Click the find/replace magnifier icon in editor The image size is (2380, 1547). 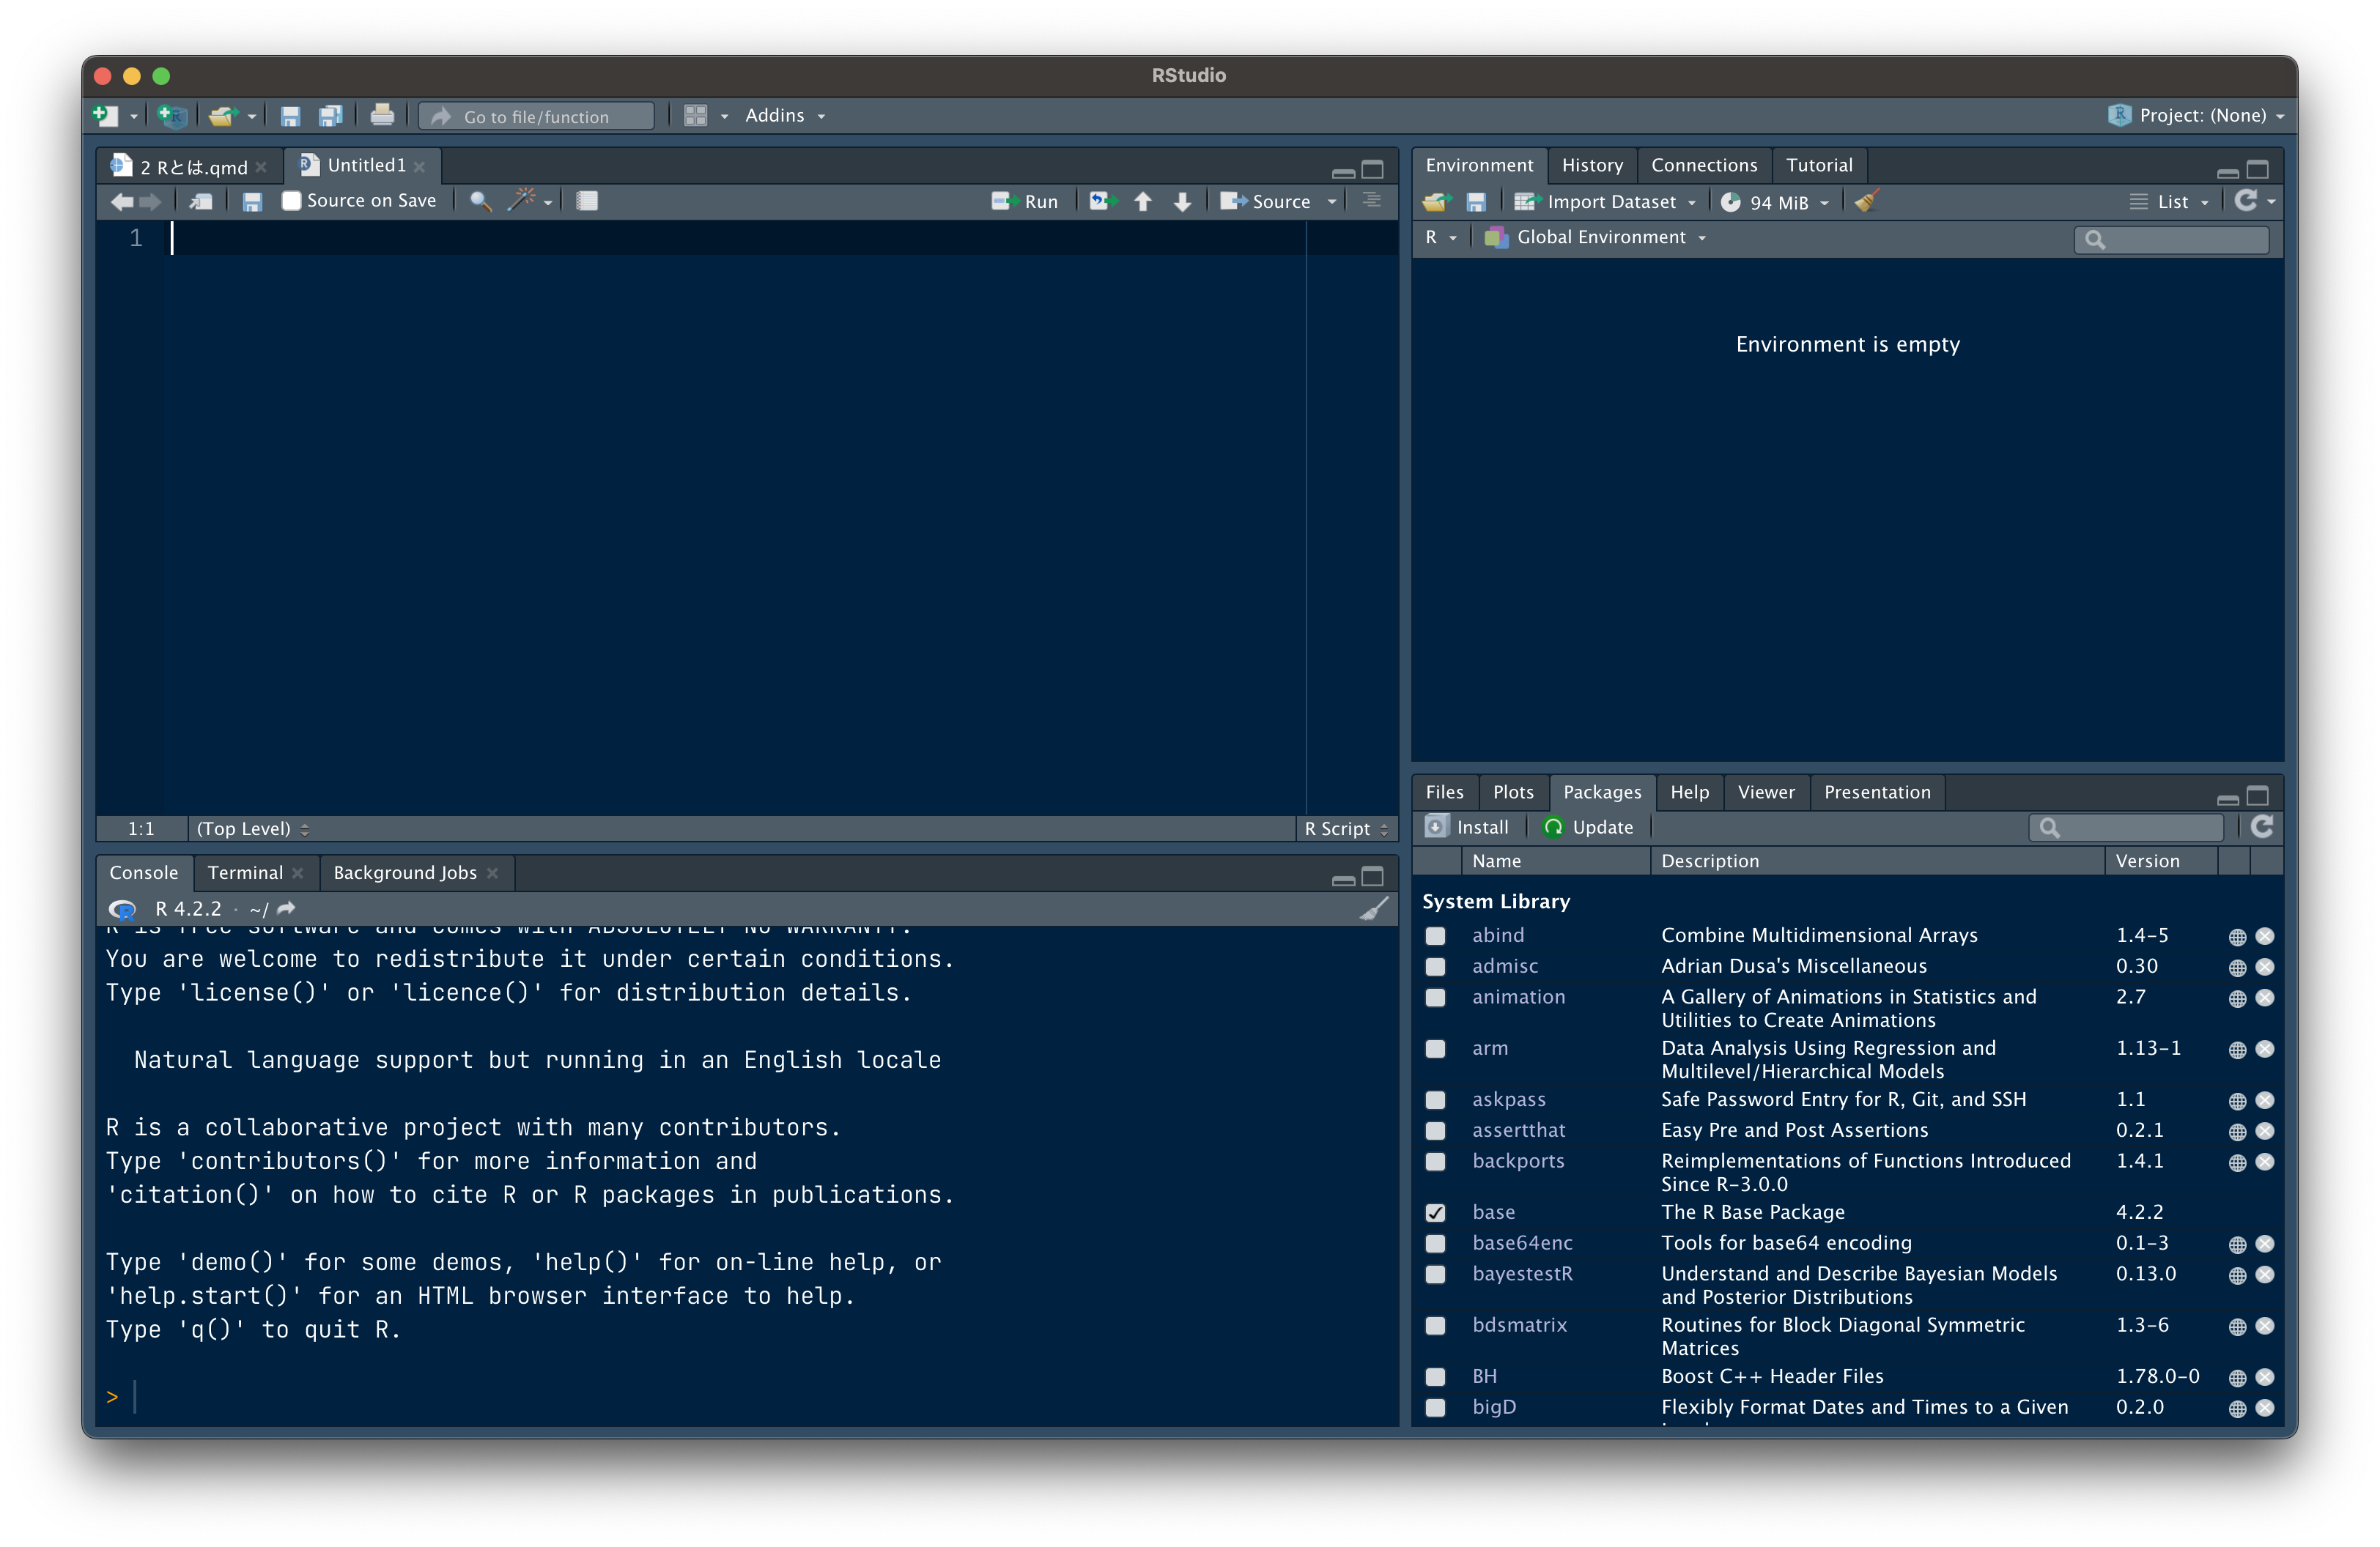[480, 201]
